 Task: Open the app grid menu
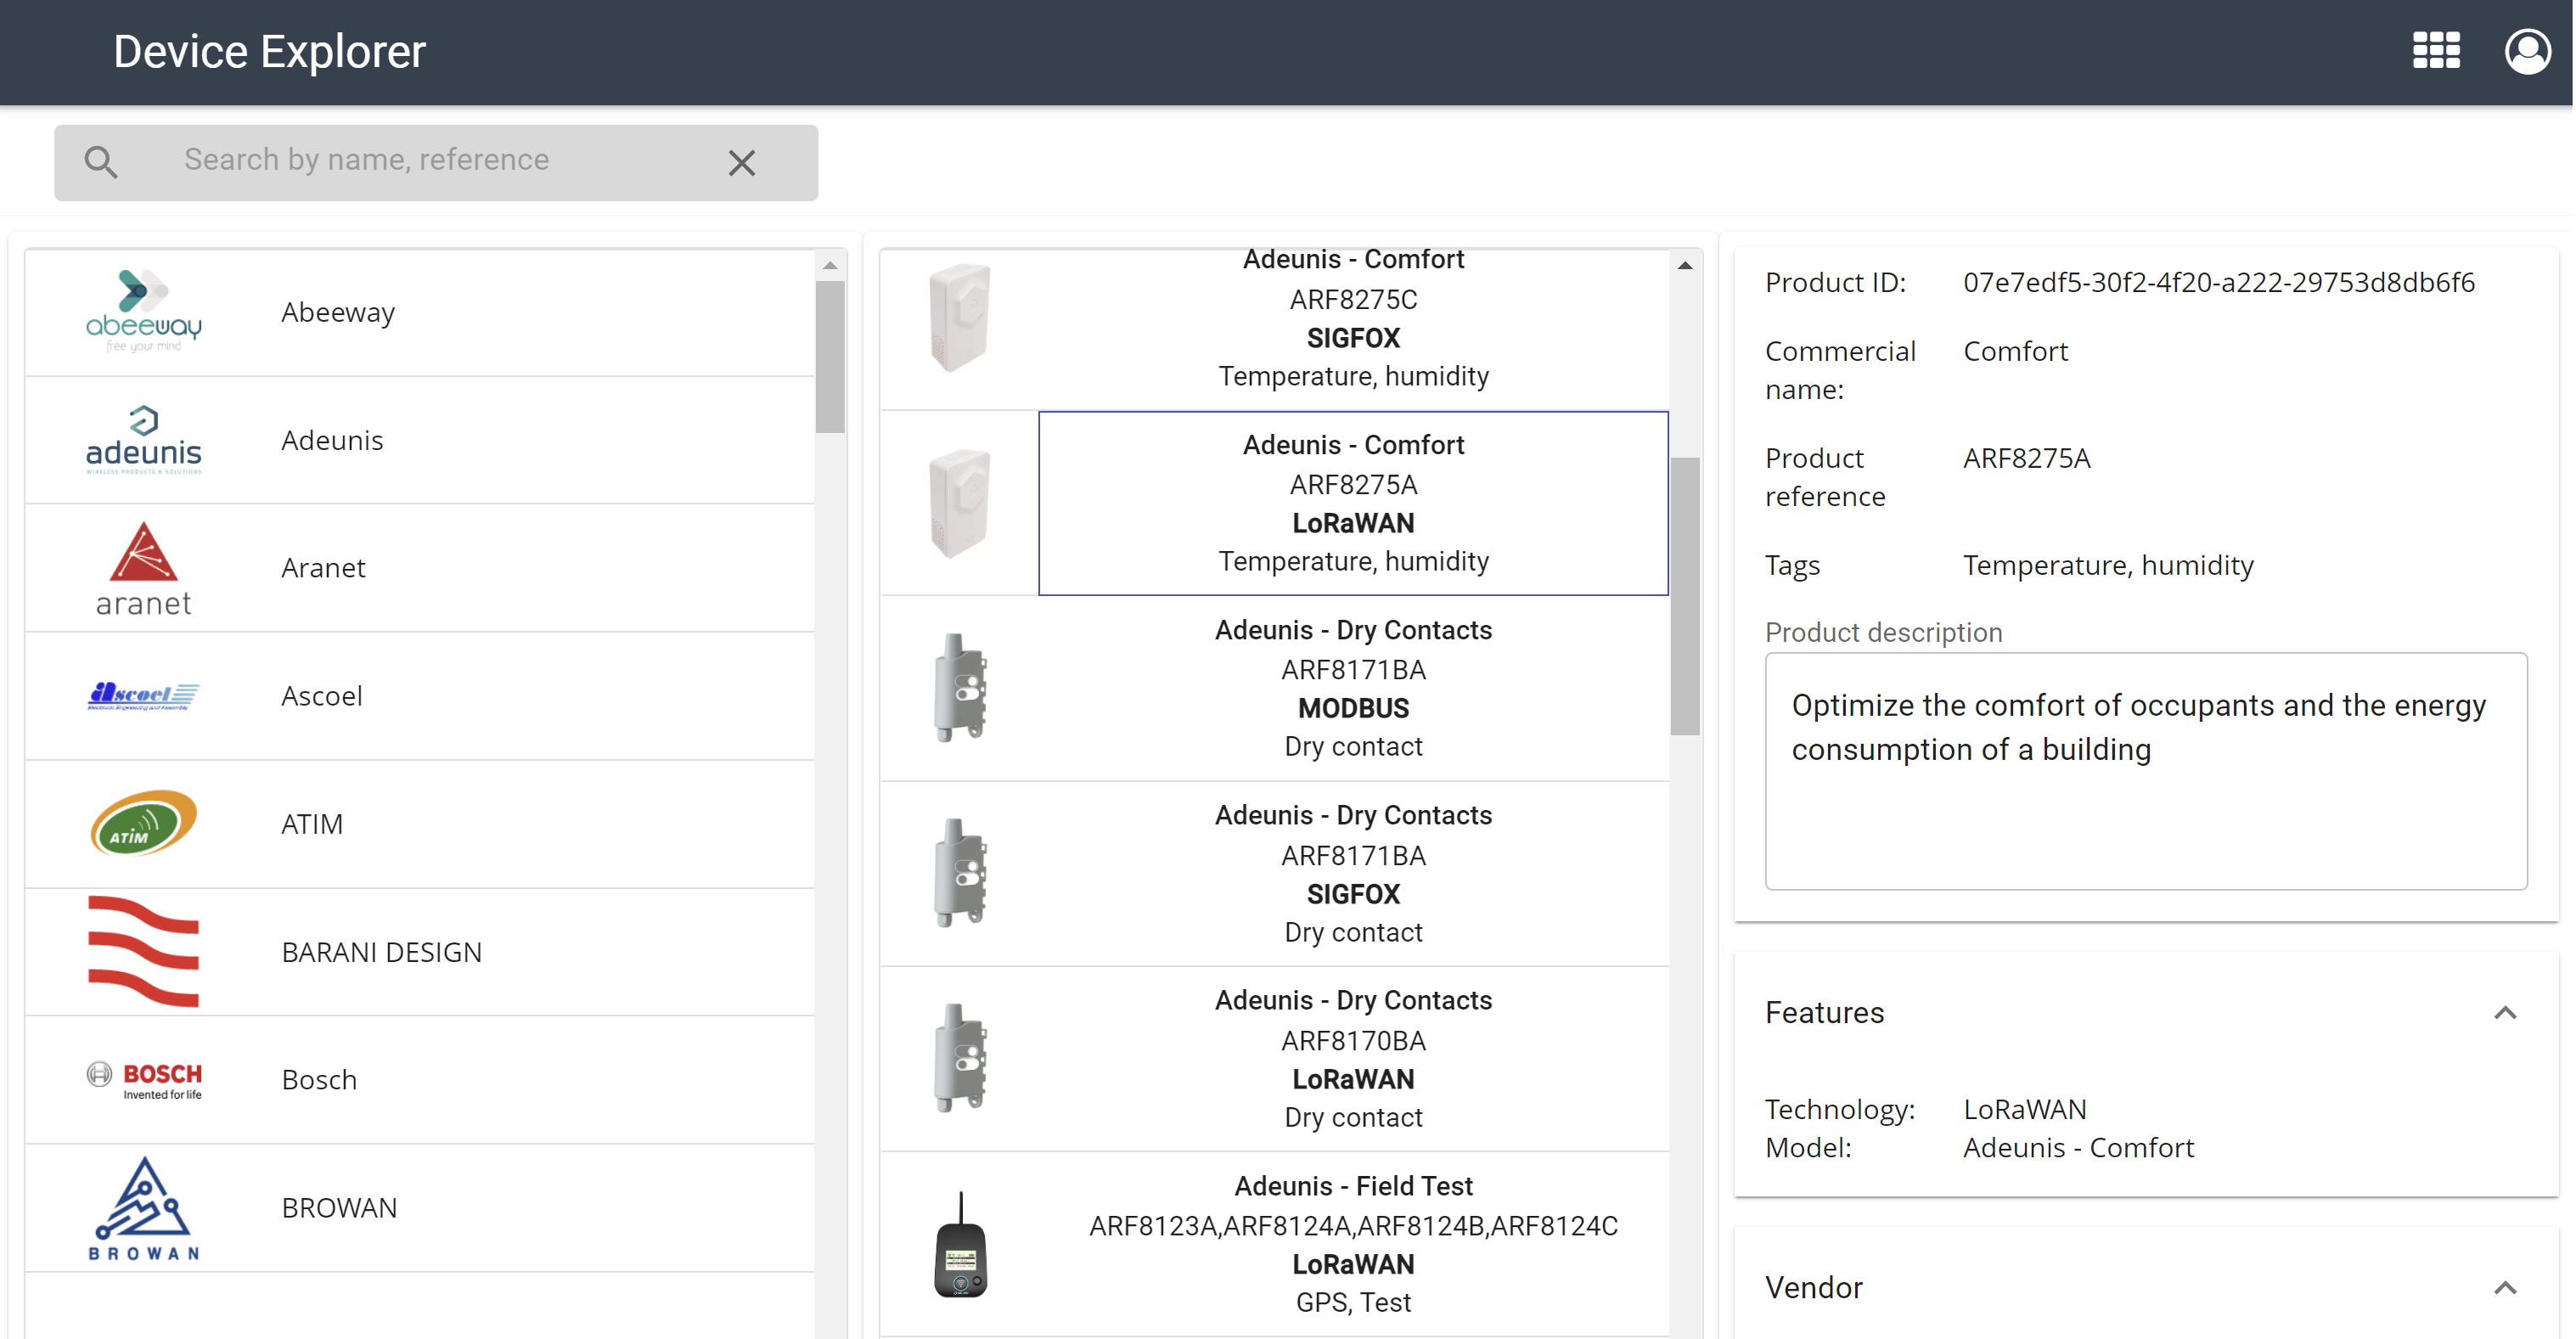tap(2435, 50)
